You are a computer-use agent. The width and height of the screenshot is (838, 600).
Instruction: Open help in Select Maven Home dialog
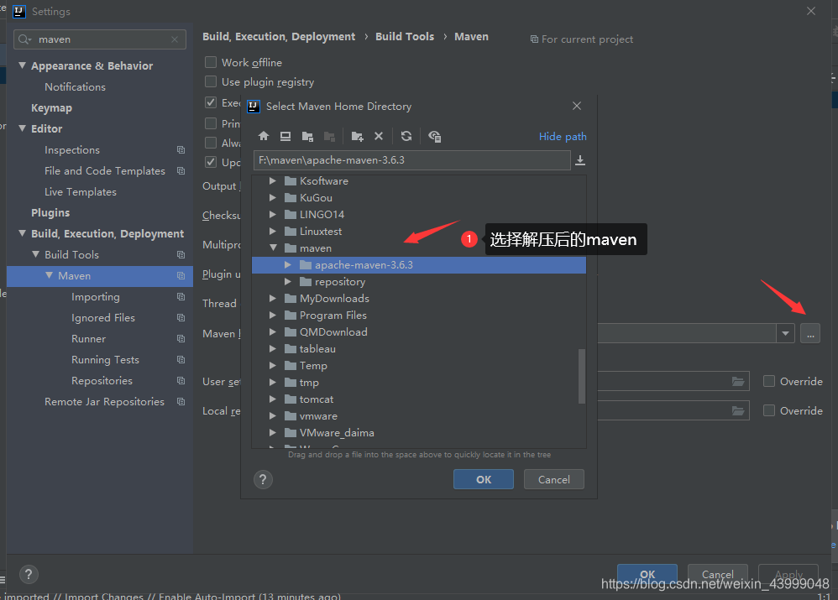click(x=263, y=480)
